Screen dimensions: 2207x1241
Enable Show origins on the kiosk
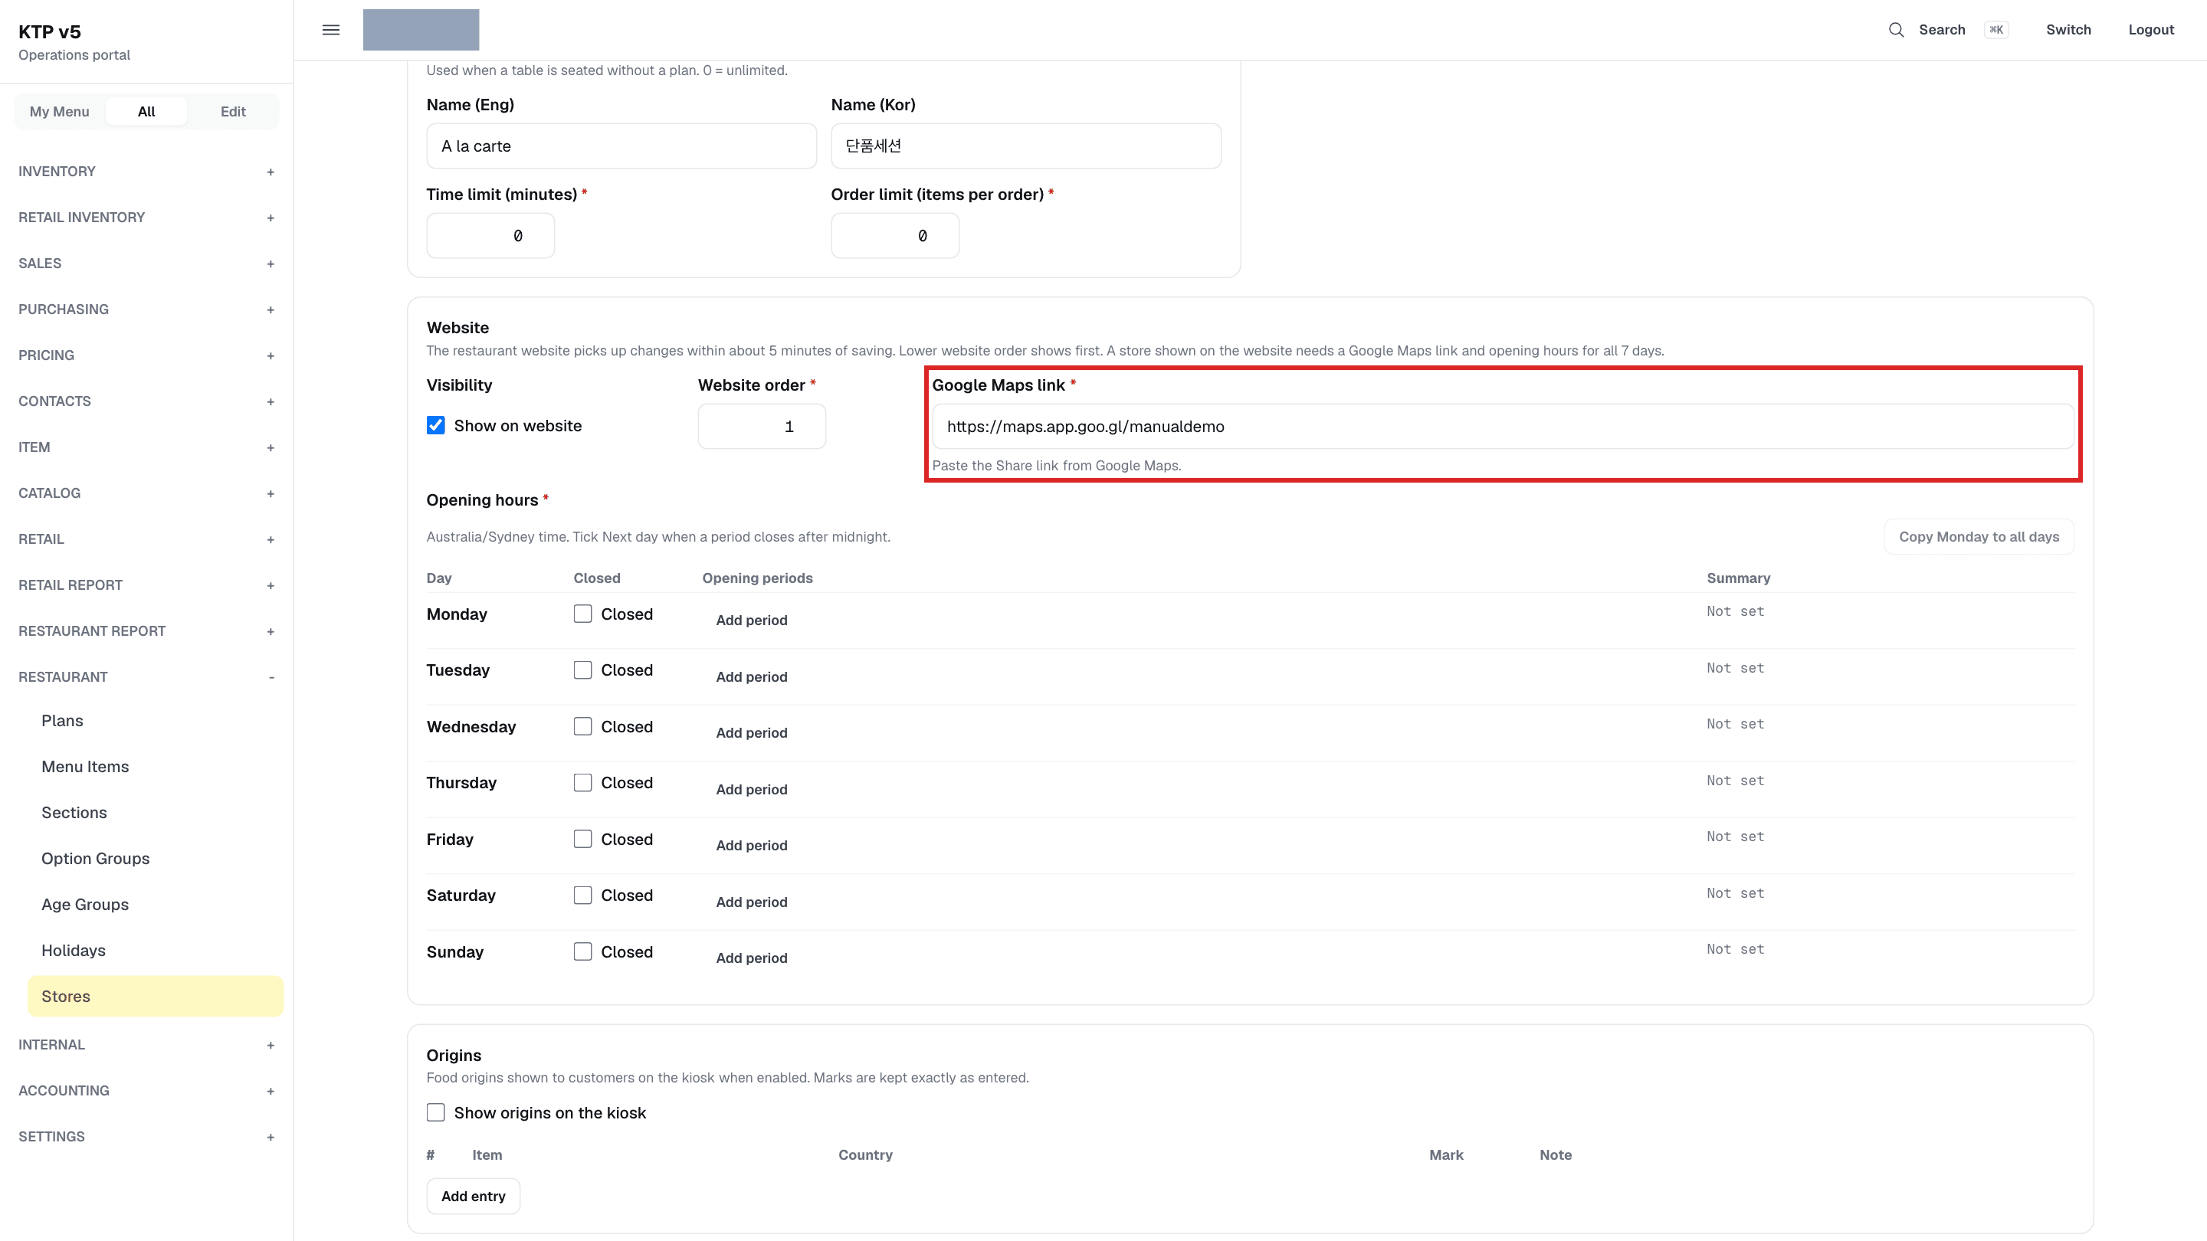coord(435,1112)
